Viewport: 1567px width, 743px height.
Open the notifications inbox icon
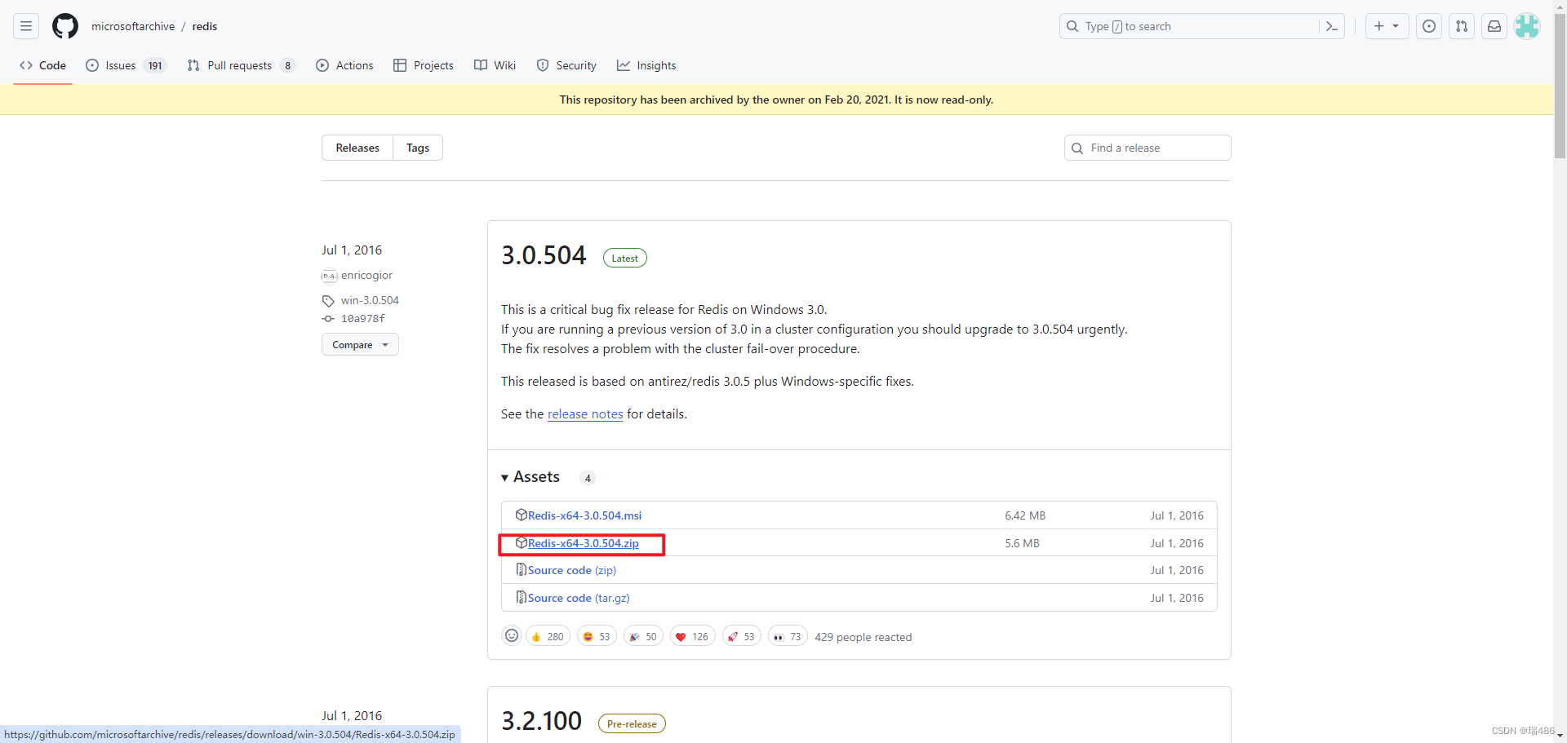(x=1494, y=26)
